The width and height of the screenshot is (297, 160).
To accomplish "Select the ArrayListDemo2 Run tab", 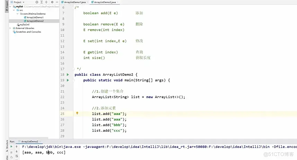I will (x=29, y=141).
